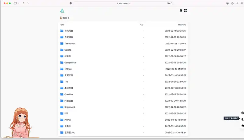Open the 本地存储 folder
The width and height of the screenshot is (244, 140).
point(123,88)
